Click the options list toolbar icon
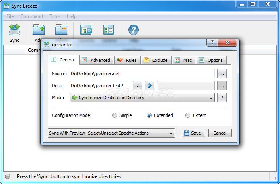 [108, 30]
